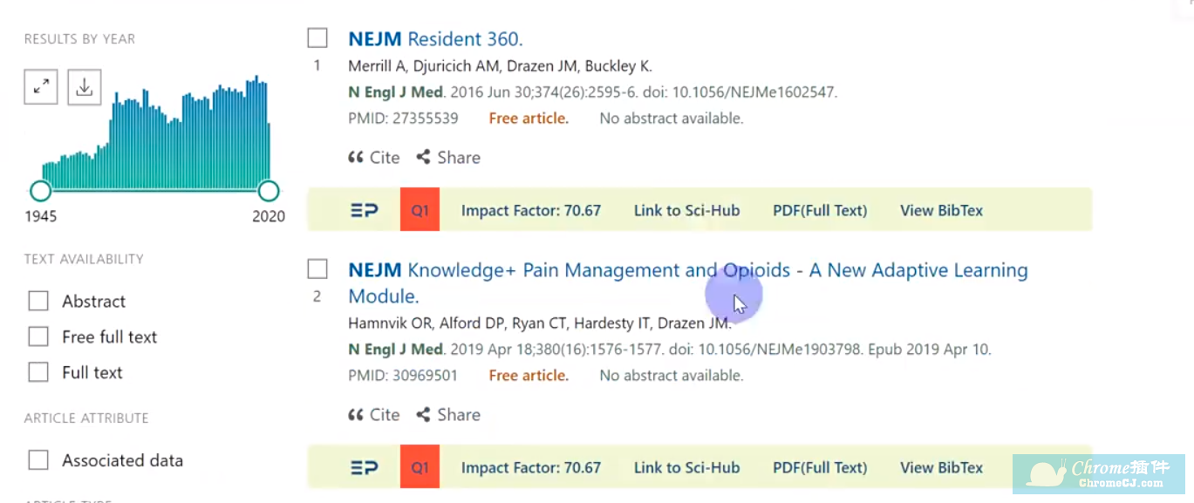1194x503 pixels.
Task: Open the NEJM Resident 360 article
Action: coord(435,38)
